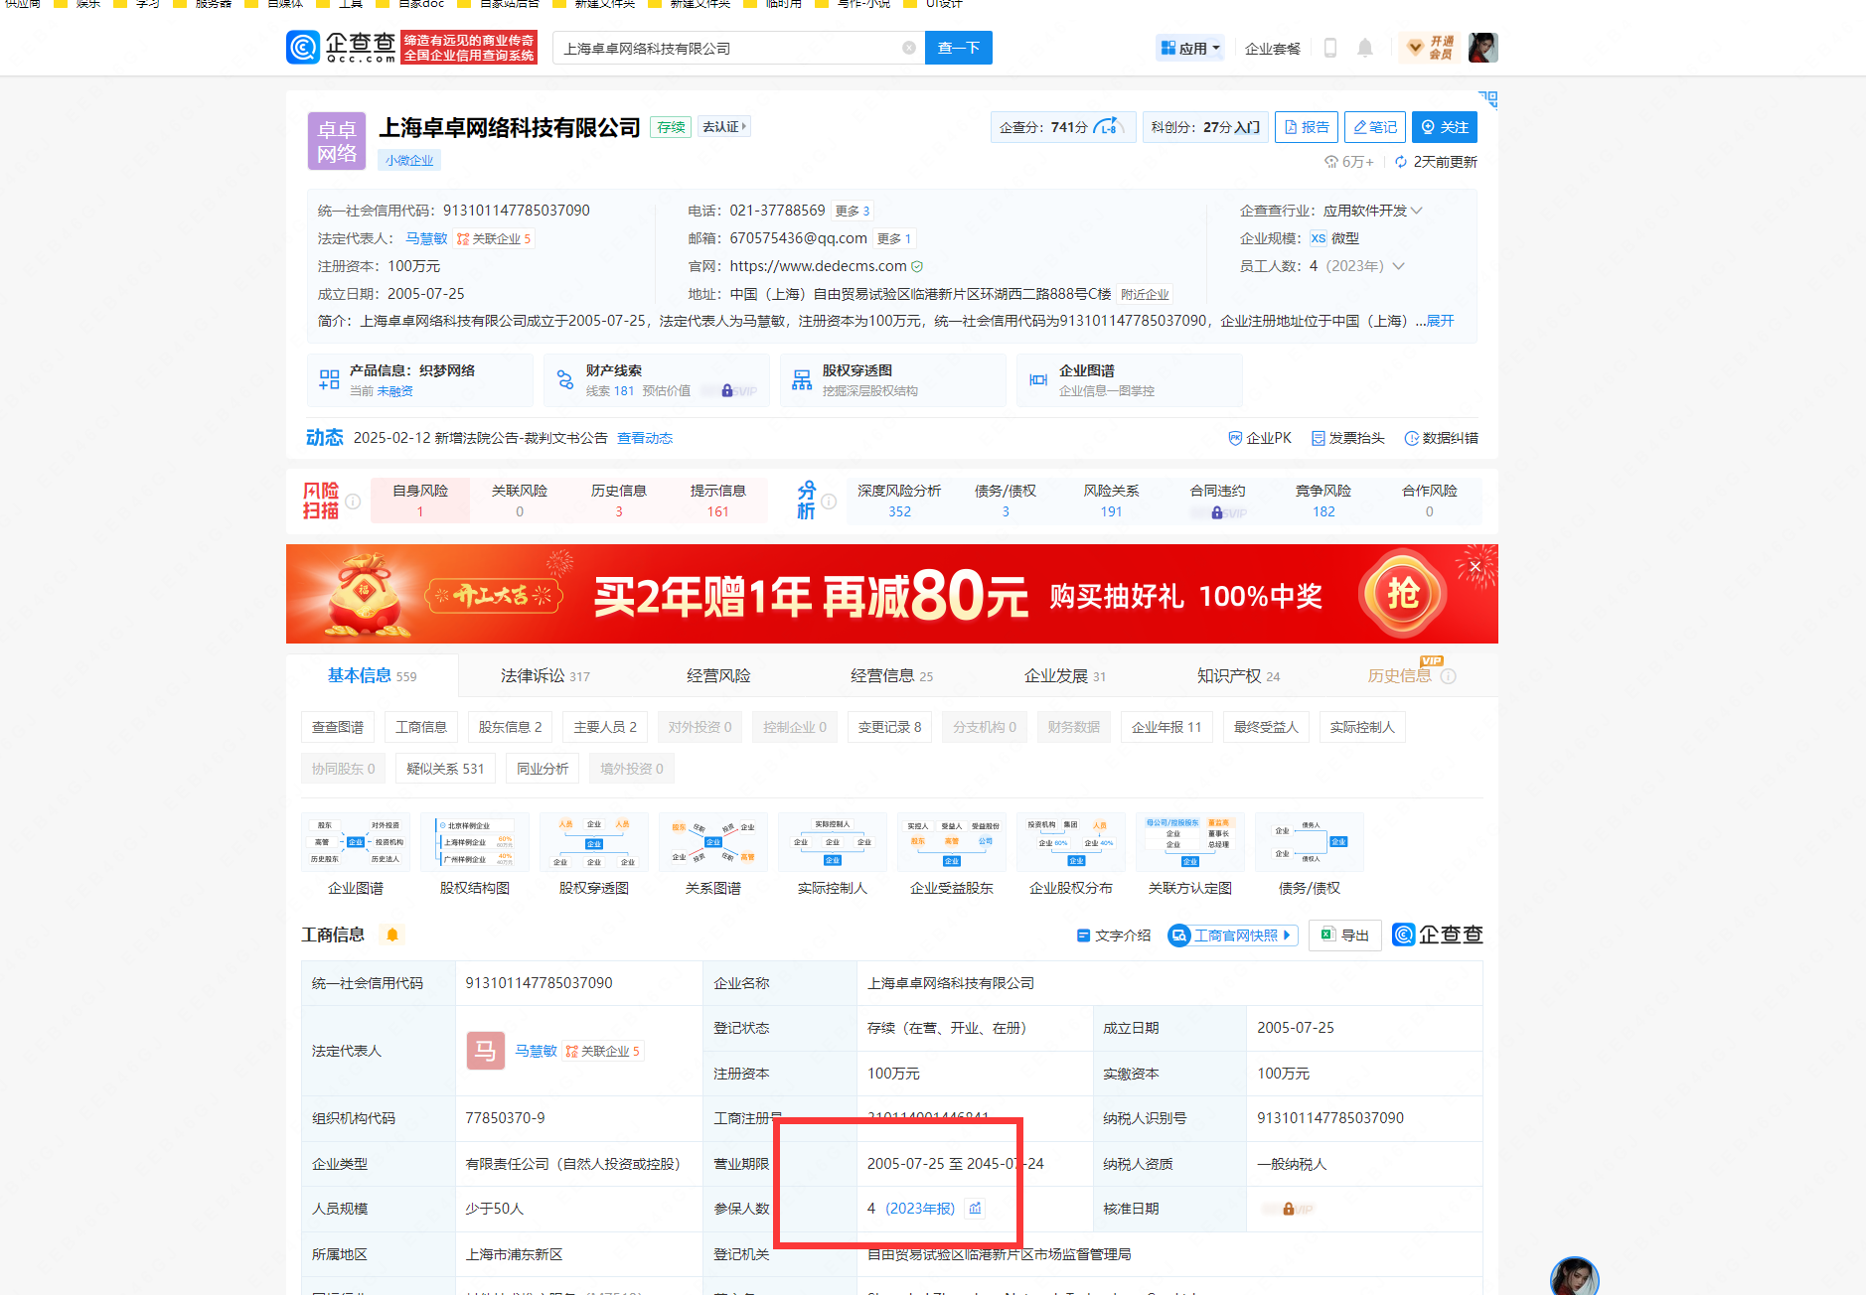Screen dimensions: 1866x1295
Task: Open the 财产线索 card
Action: coord(657,380)
